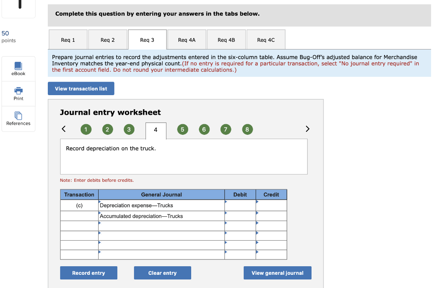The width and height of the screenshot is (437, 288).
Task: Open Depreciation expense—Trucks account dropdown
Action: coord(161,206)
